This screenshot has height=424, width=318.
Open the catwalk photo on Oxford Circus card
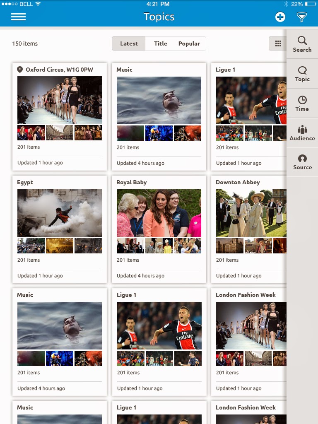[x=60, y=100]
